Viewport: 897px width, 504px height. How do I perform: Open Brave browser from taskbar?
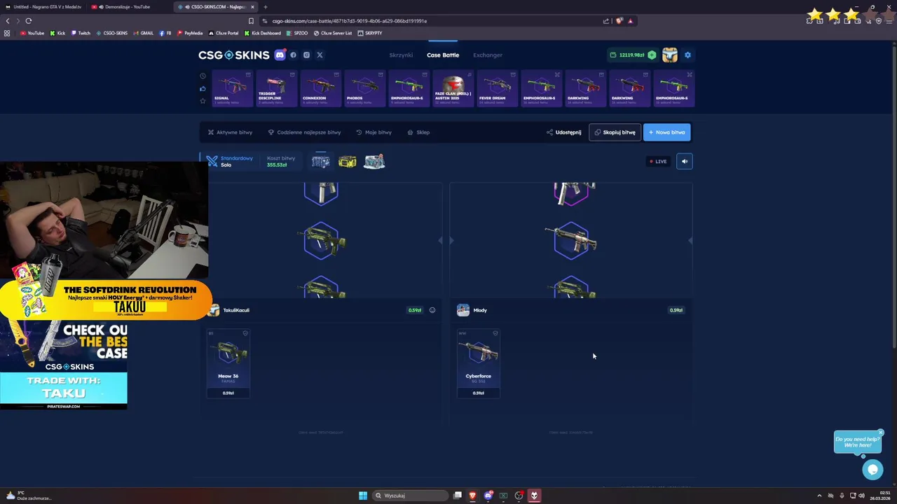click(x=472, y=496)
